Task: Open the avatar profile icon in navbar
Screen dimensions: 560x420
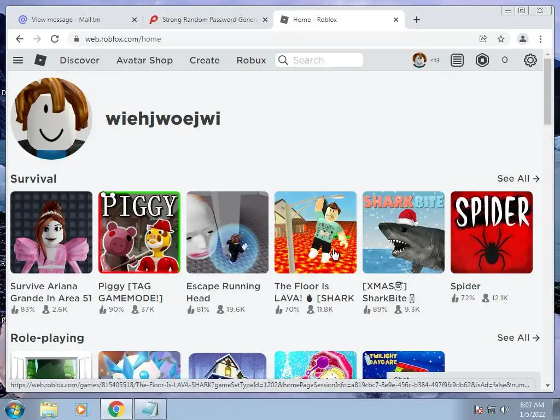Action: click(x=419, y=60)
